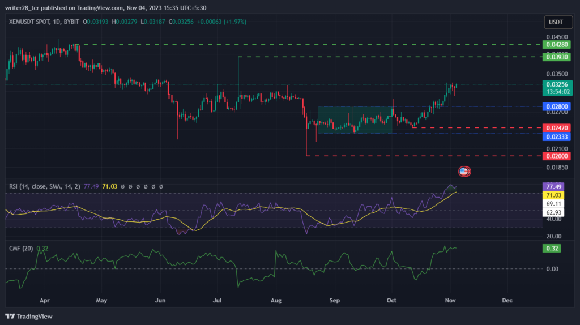The width and height of the screenshot is (580, 325).
Task: Click the RSI value 77.49 axis label
Action: pos(553,187)
